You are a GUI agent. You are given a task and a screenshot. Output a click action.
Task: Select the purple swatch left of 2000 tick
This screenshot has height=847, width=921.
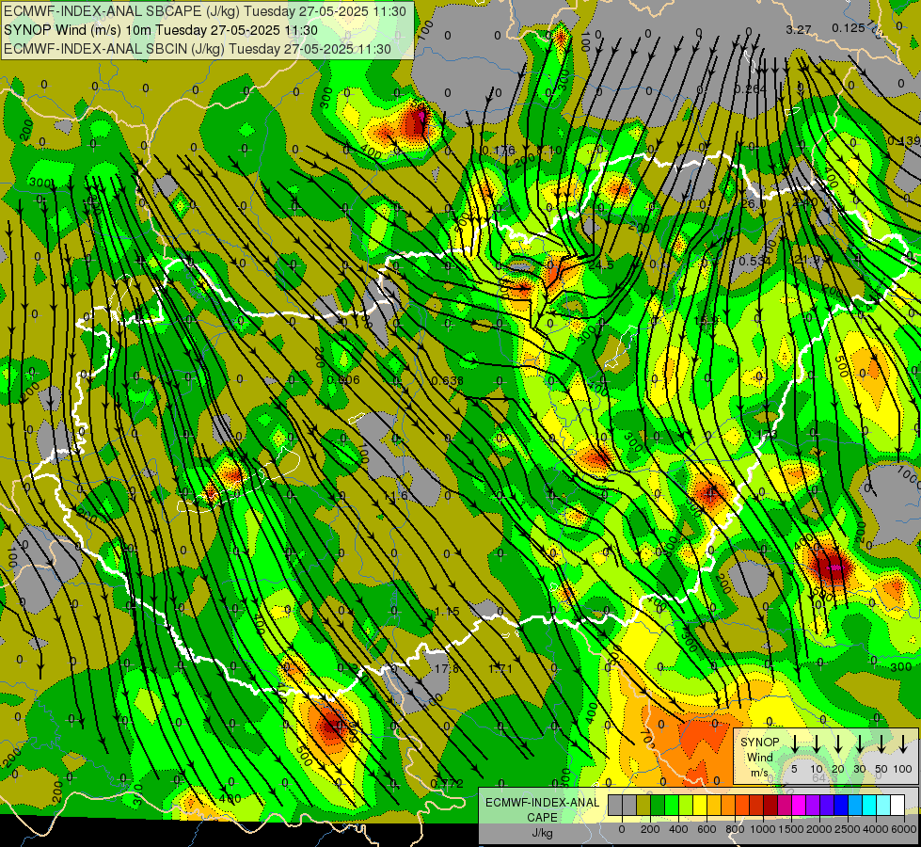pos(814,806)
